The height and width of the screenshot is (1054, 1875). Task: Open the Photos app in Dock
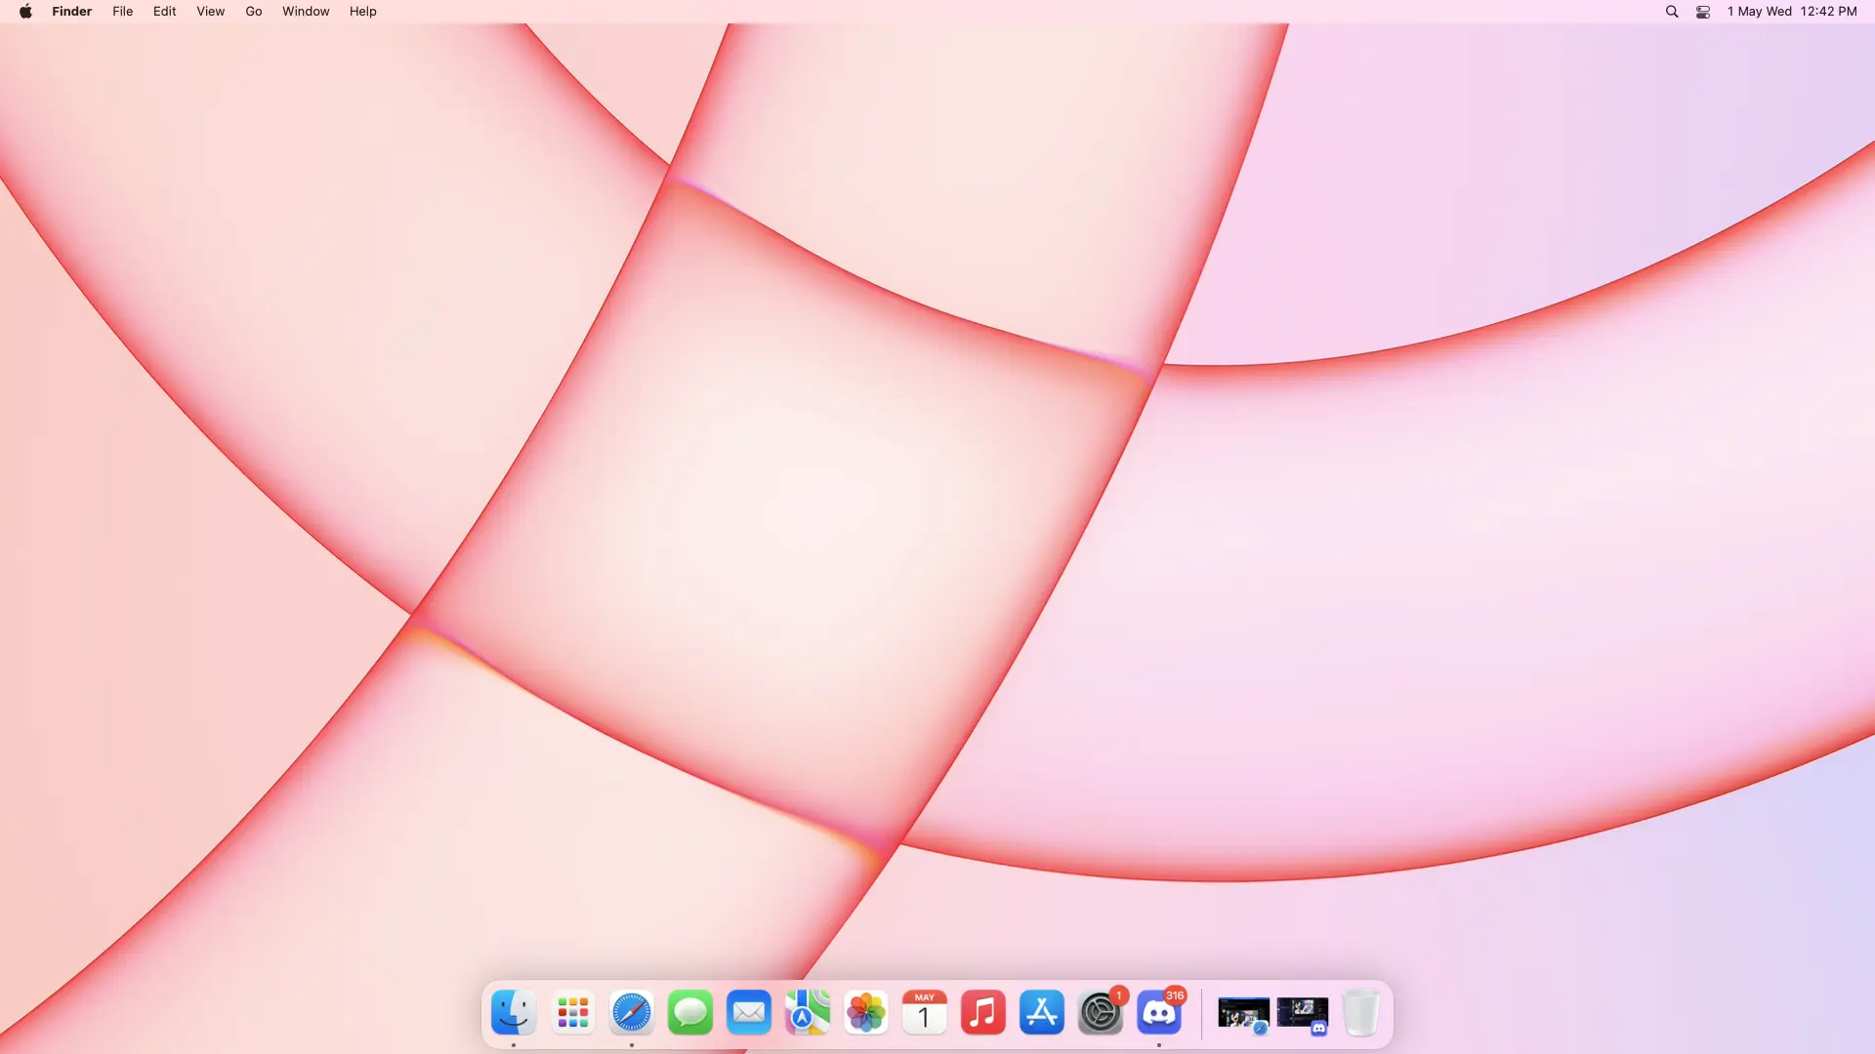(x=866, y=1013)
